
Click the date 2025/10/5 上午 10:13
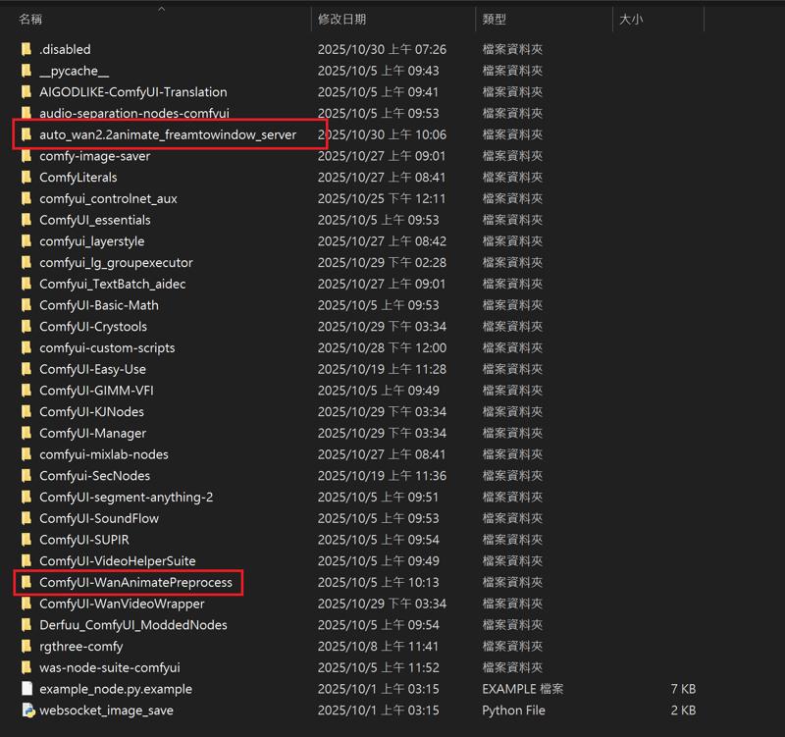378,582
